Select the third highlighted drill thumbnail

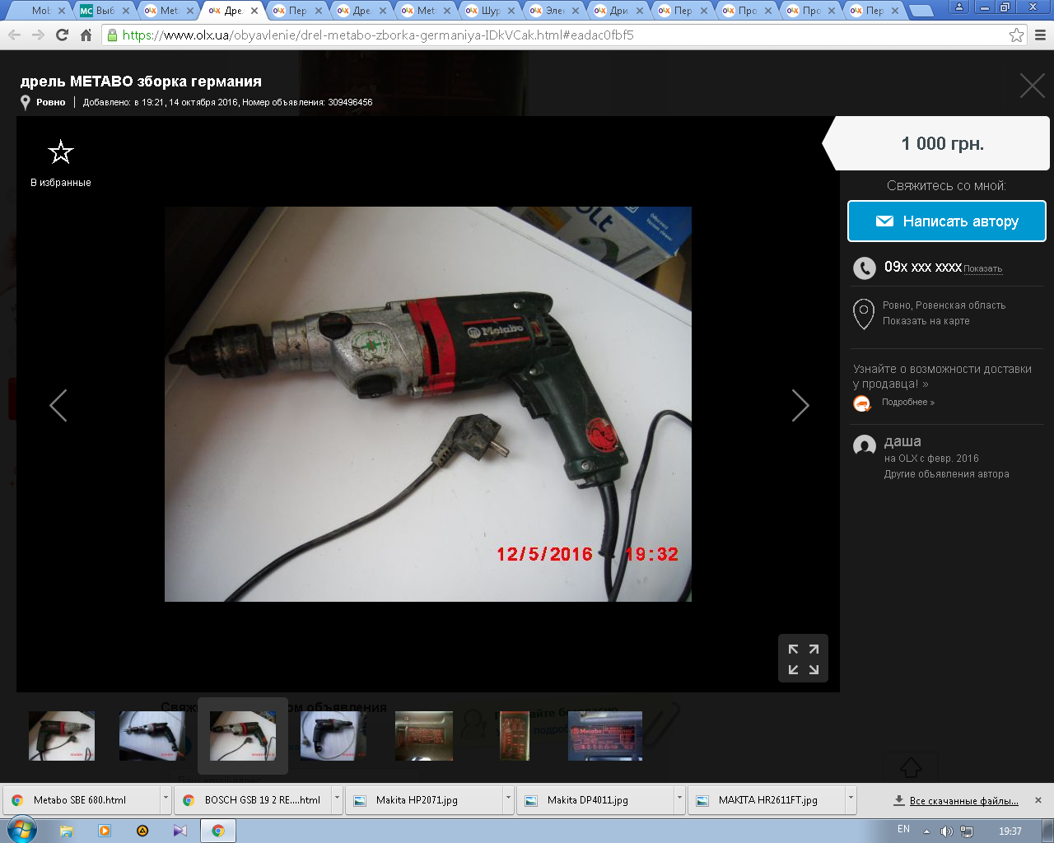pyautogui.click(x=243, y=736)
